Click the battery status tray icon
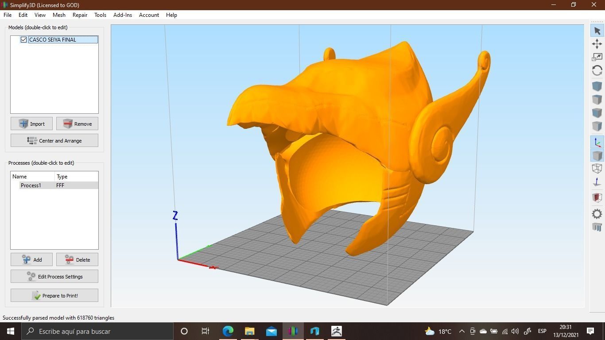Image resolution: width=605 pixels, height=340 pixels. (494, 331)
